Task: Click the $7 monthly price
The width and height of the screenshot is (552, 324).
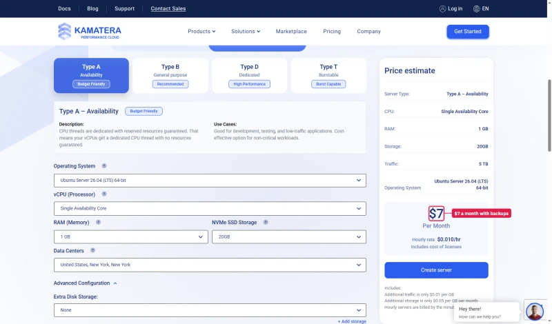Action: click(436, 214)
